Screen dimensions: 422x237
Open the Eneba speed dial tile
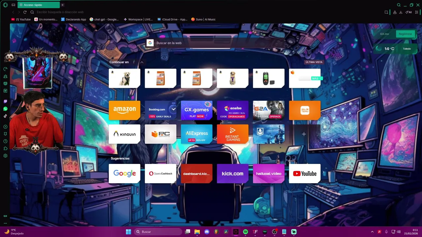tap(233, 110)
